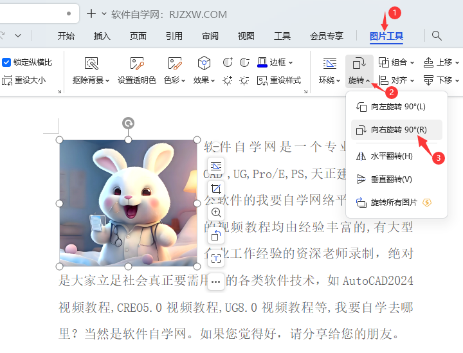
Task: Open the 会员专享 tab
Action: 326,36
